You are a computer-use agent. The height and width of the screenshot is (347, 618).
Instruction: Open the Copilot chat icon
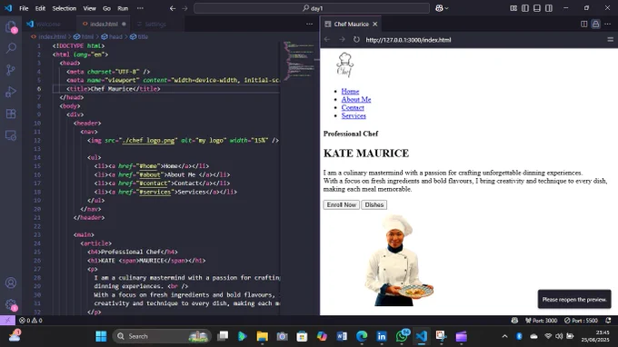(439, 8)
